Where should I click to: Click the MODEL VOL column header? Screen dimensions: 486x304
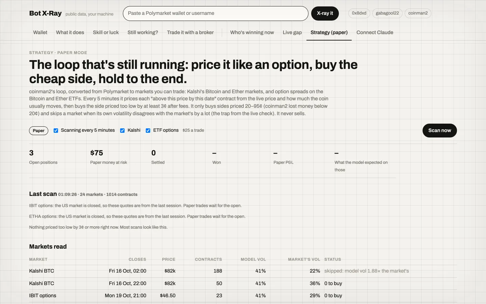[x=253, y=259]
